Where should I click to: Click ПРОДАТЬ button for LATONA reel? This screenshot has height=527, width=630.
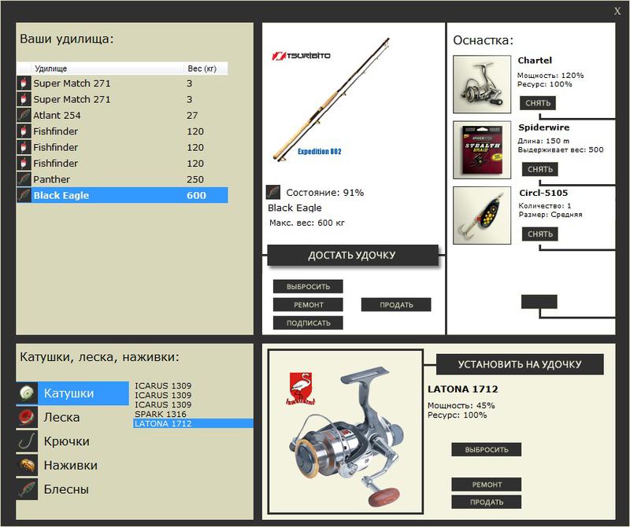pos(487,502)
